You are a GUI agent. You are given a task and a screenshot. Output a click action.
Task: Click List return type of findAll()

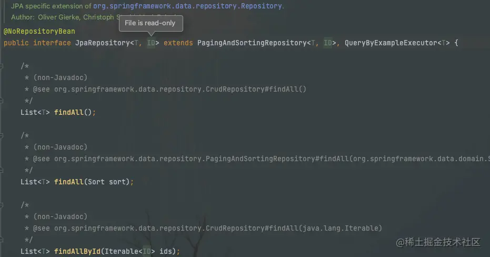(29, 112)
